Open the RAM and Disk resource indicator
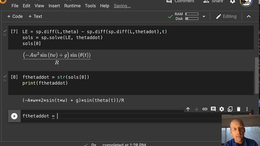The width and height of the screenshot is (260, 146). [x=186, y=16]
